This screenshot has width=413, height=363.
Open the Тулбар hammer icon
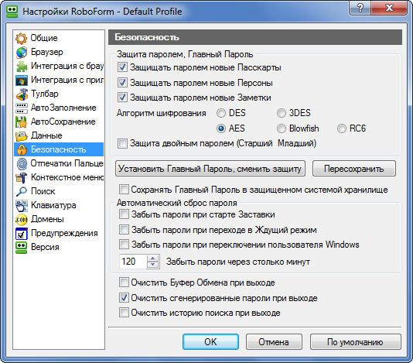[22, 94]
